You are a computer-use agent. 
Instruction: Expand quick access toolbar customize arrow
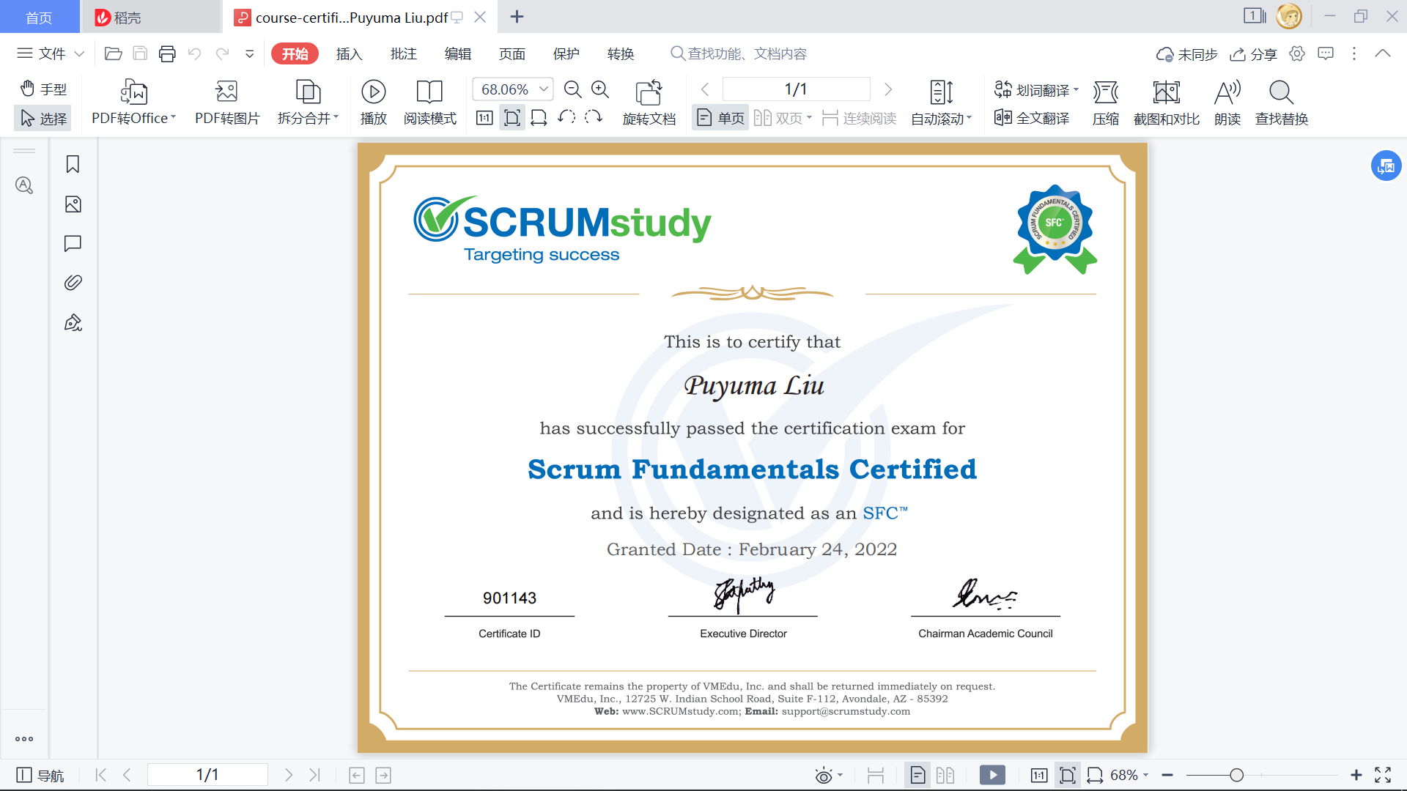(250, 53)
